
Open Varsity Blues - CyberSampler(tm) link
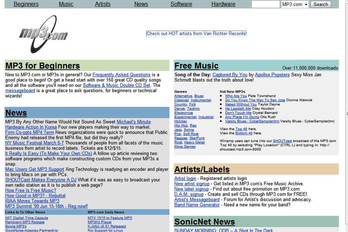click(x=252, y=121)
